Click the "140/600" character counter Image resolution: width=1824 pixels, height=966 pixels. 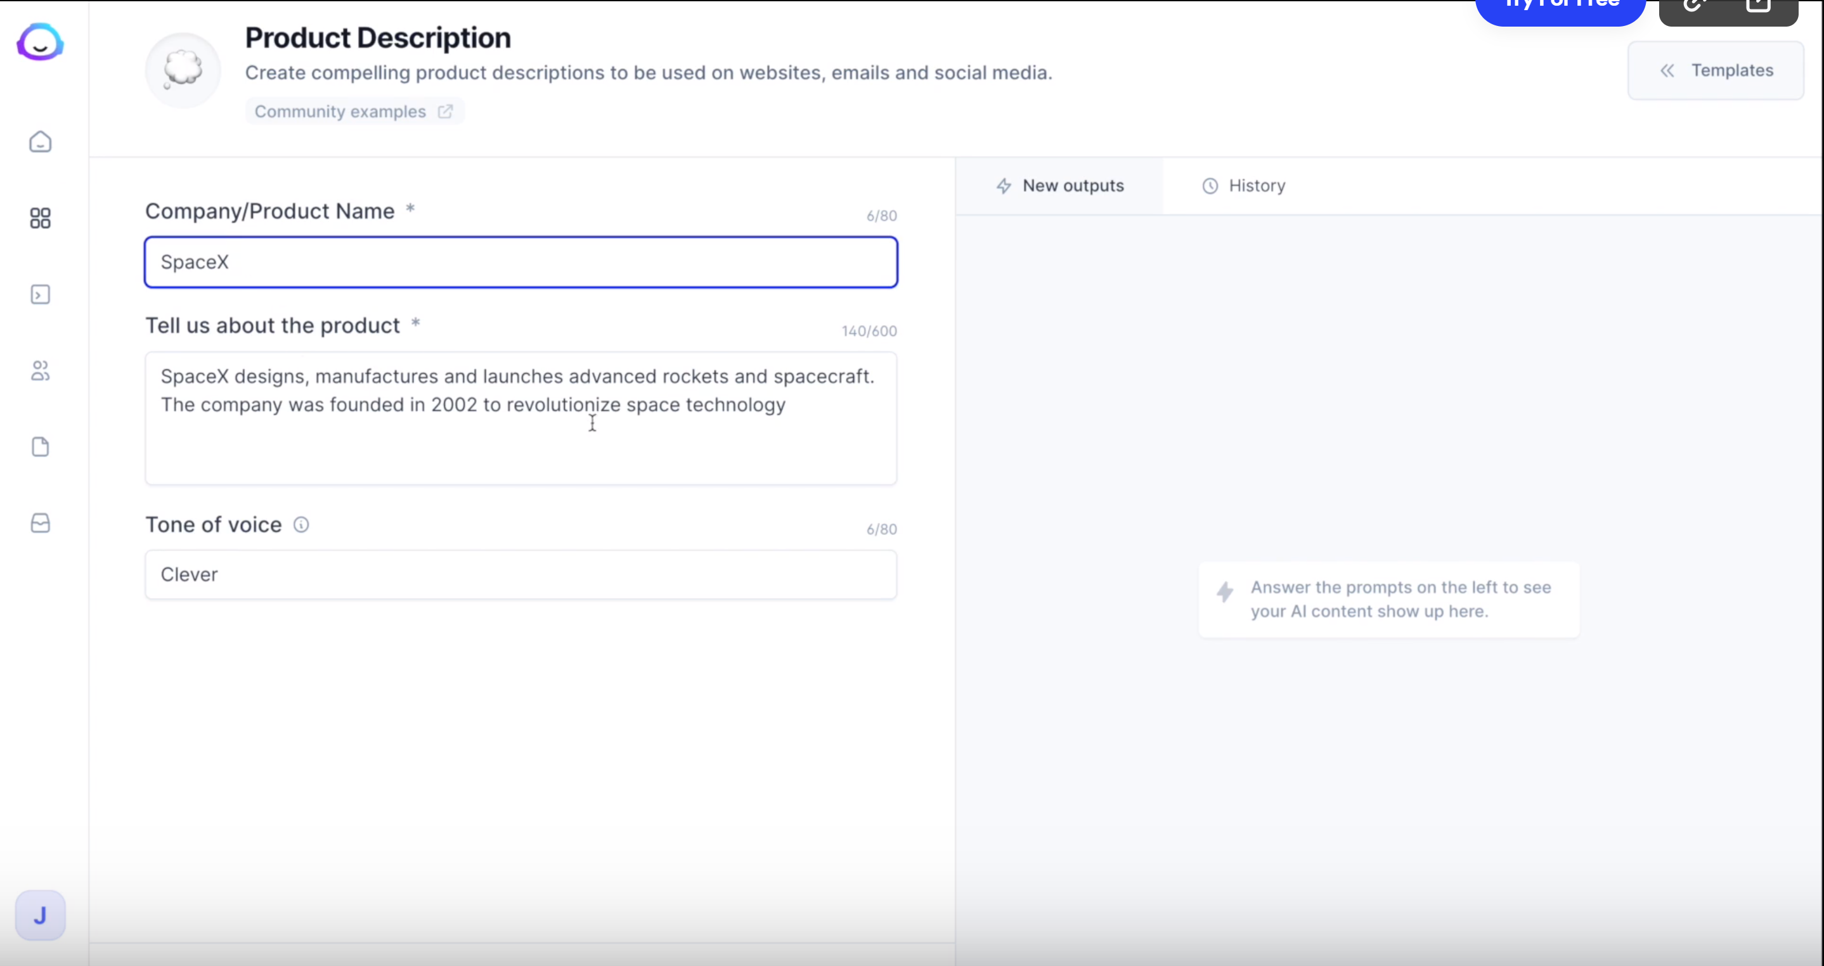869,332
